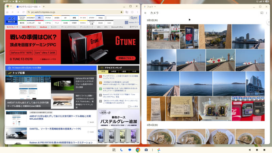272x153 pixels.
Task: Click the PC Watch search input field
Action: [118, 18]
